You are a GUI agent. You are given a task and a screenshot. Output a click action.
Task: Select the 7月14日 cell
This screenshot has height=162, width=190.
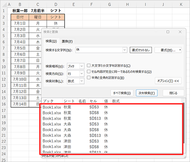[20, 104]
